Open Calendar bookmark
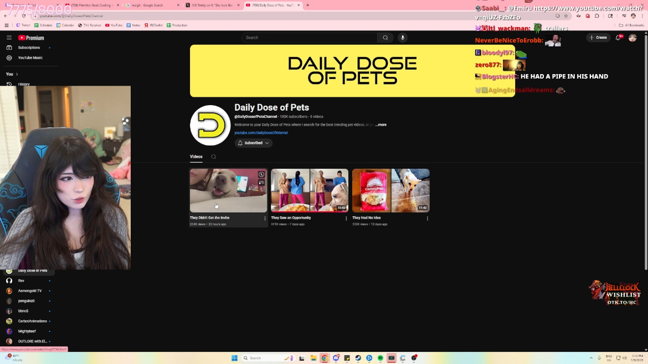The height and width of the screenshot is (364, 648). click(65, 25)
